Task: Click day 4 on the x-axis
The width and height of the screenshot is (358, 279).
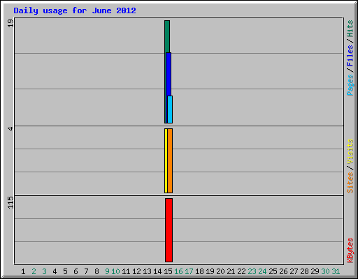Action: click(x=55, y=271)
